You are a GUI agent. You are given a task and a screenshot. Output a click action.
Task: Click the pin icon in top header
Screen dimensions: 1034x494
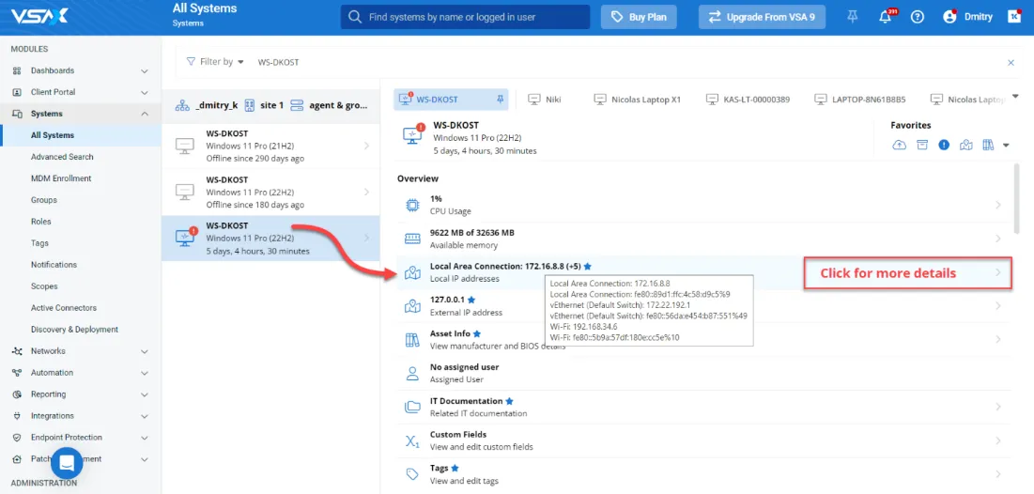[852, 17]
